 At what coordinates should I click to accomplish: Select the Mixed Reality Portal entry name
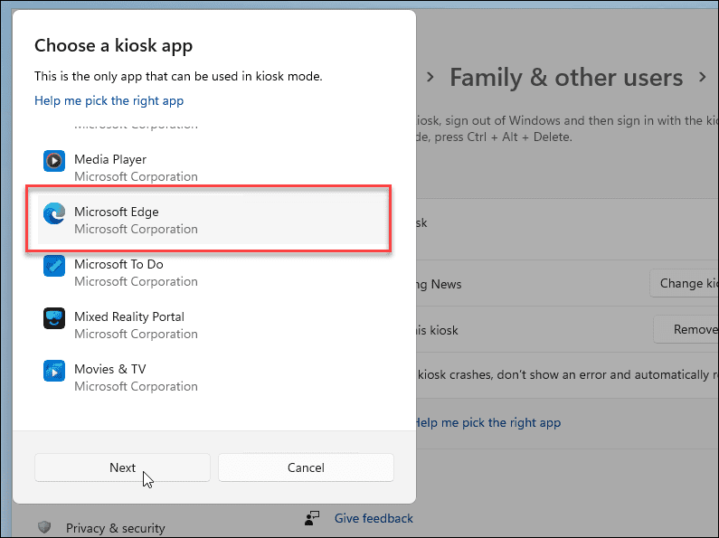(x=129, y=316)
